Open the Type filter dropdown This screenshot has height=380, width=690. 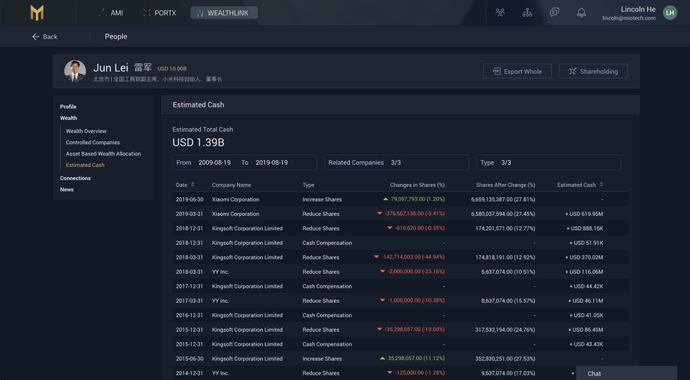click(548, 163)
